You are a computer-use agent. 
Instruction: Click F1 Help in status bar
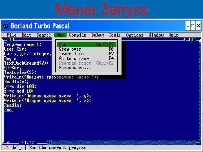tap(13, 147)
